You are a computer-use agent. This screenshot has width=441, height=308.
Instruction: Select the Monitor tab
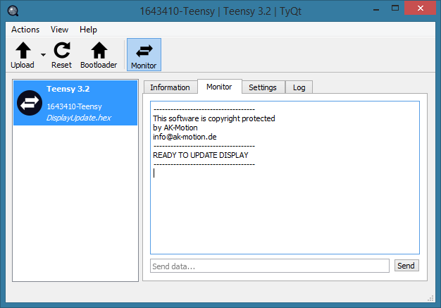coord(219,87)
